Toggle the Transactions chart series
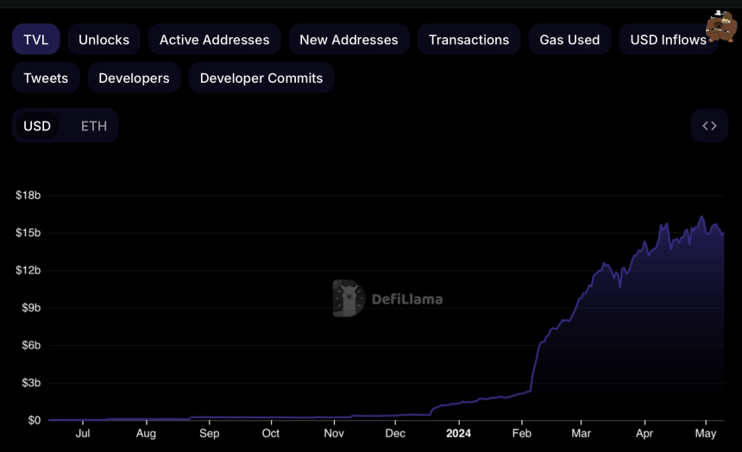The image size is (742, 452). [468, 40]
